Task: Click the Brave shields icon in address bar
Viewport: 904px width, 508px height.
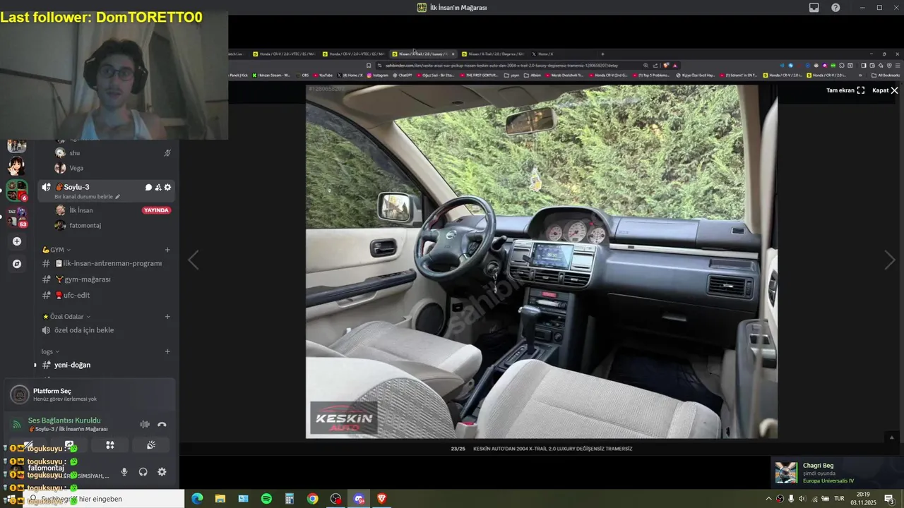Action: tap(665, 65)
